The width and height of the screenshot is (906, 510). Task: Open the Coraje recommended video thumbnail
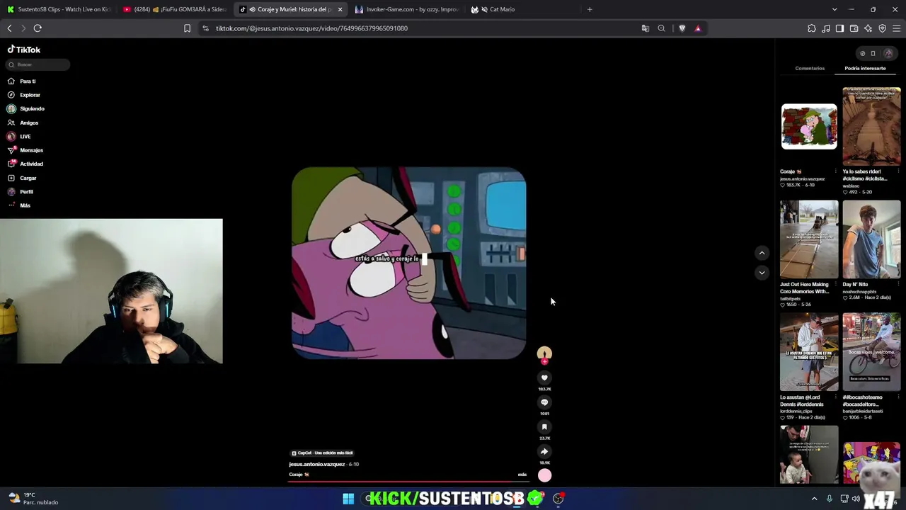[x=809, y=127]
